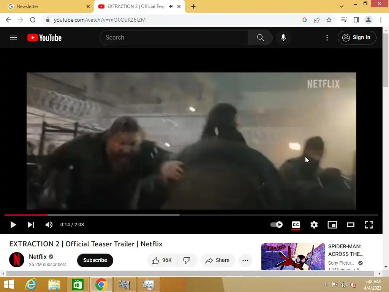Image resolution: width=389 pixels, height=292 pixels.
Task: Open Windows Store from taskbar
Action: (78, 284)
